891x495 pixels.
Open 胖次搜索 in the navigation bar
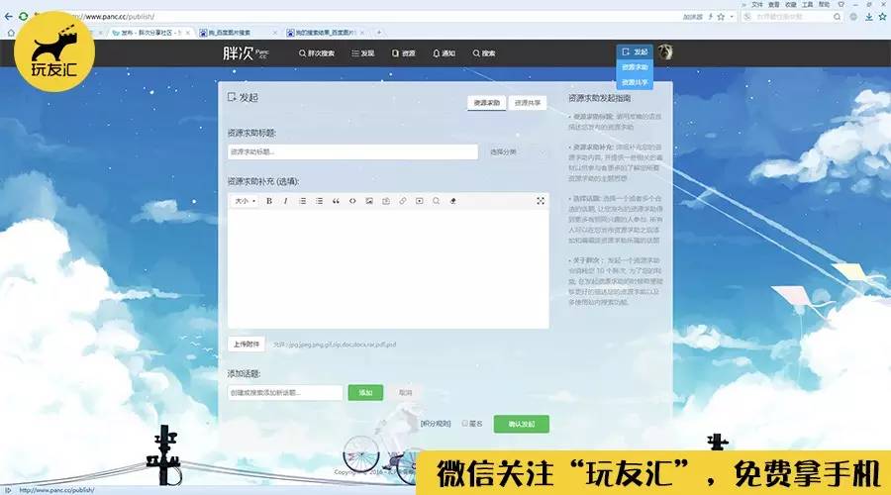[x=317, y=53]
